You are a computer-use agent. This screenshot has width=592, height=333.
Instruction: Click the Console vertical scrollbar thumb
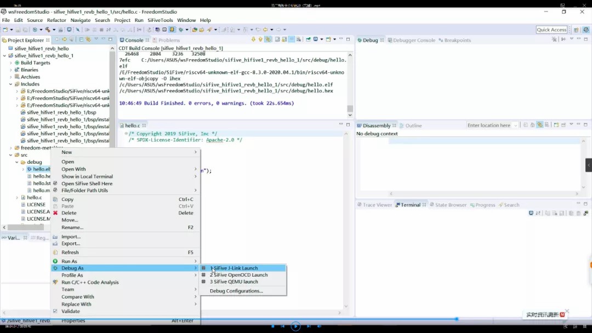(350, 108)
